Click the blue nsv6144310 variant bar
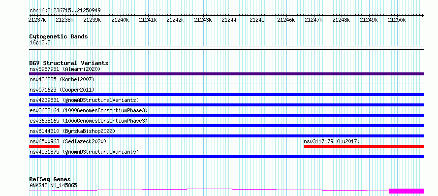438x196 pixels. [226, 136]
